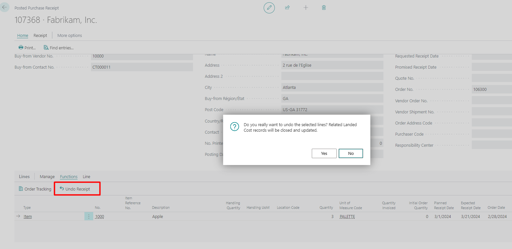Screen dimensions: 512x249
Task: Expand More options menu
Action: click(70, 35)
